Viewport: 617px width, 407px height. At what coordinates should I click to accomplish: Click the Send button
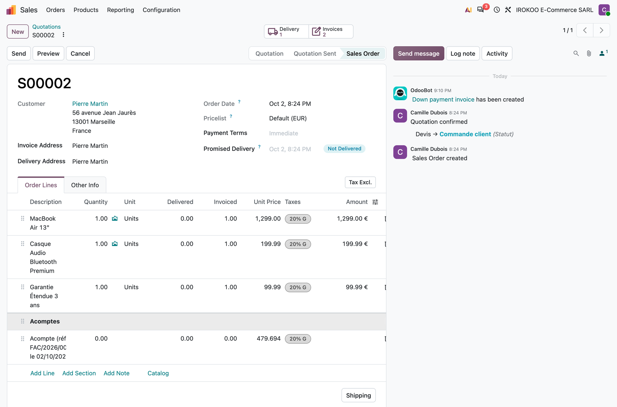(19, 54)
